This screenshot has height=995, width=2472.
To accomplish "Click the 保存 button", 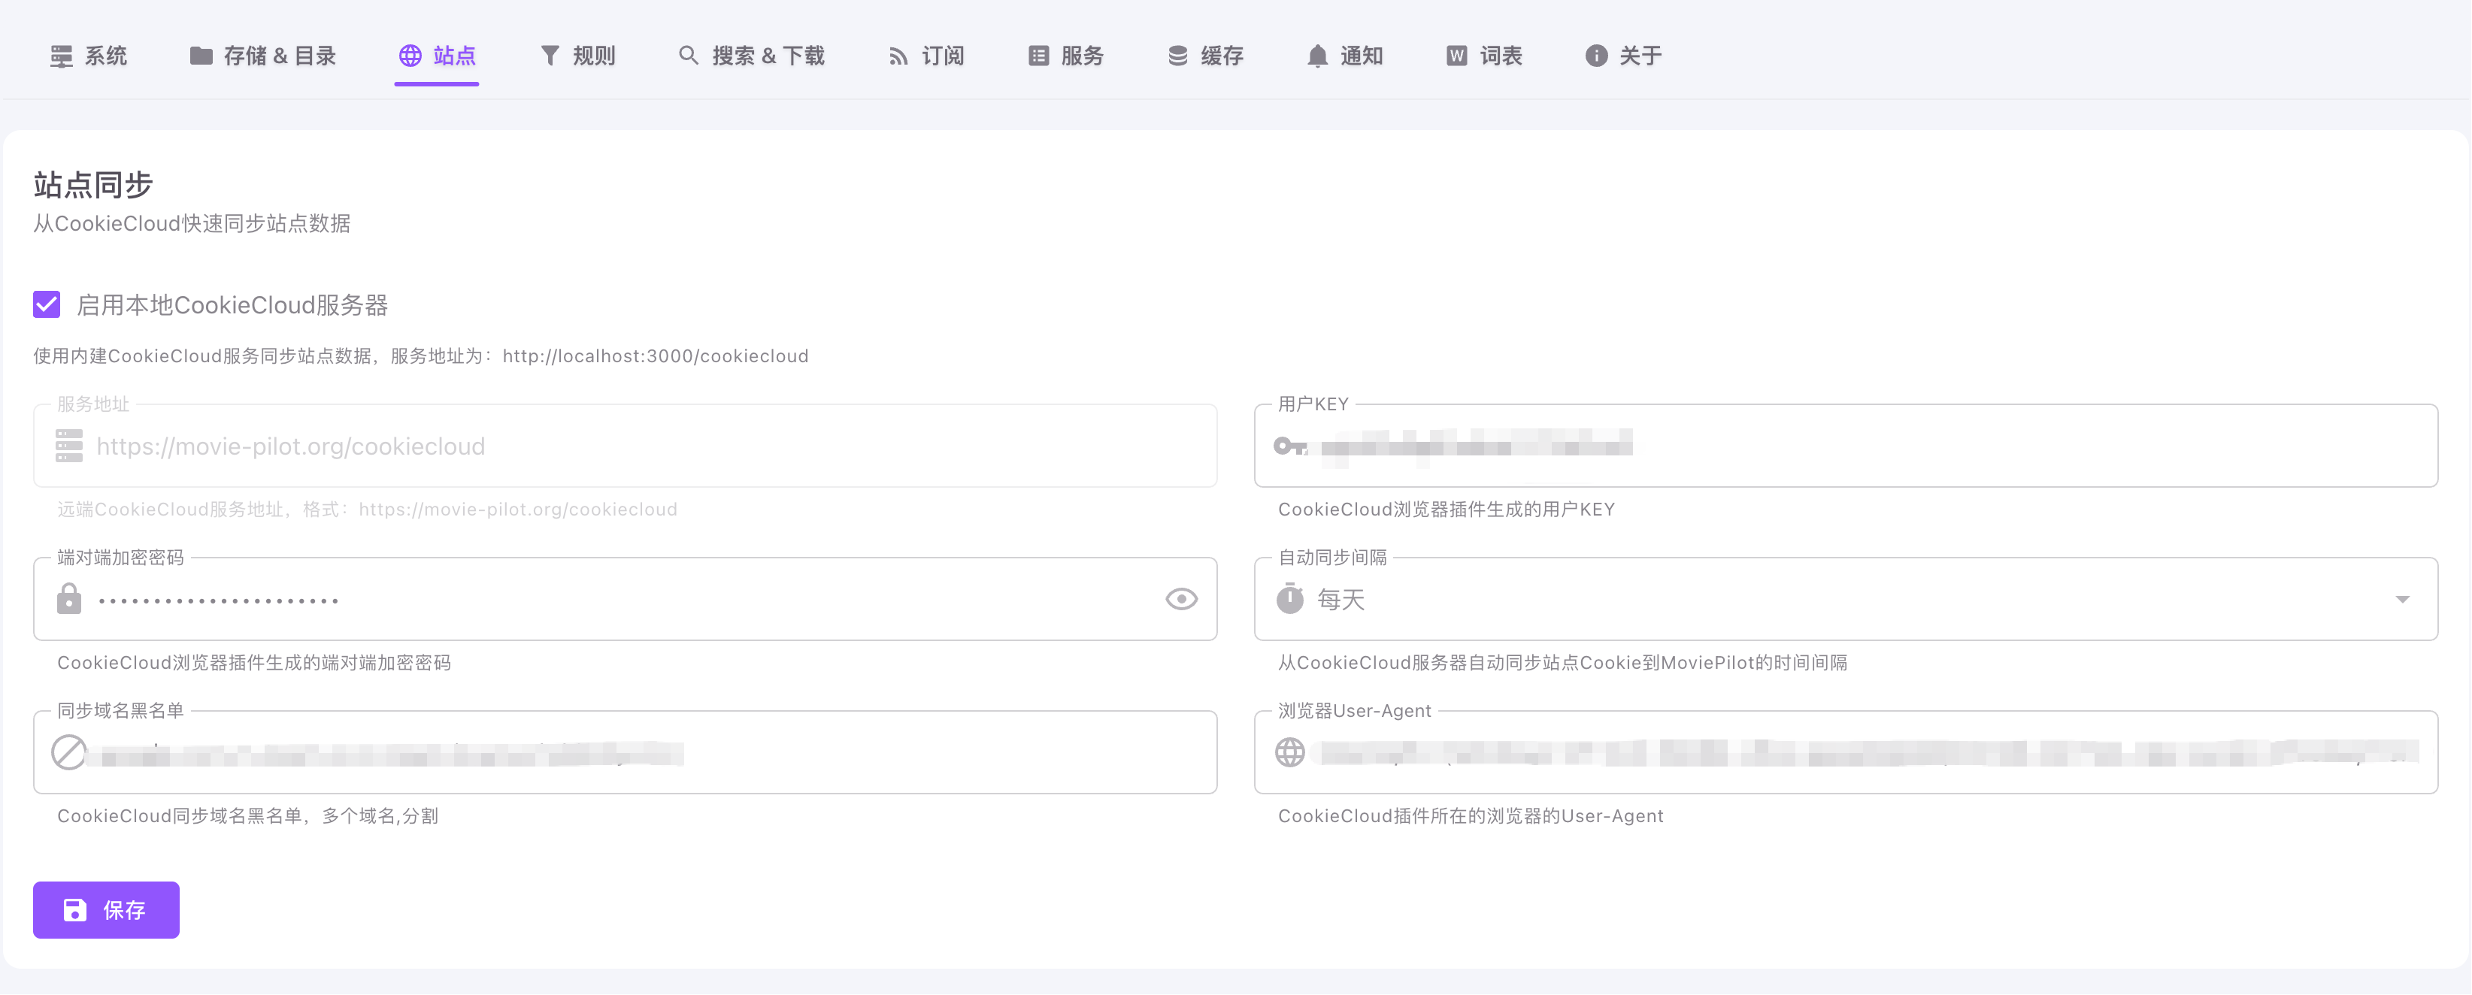I will pyautogui.click(x=107, y=909).
